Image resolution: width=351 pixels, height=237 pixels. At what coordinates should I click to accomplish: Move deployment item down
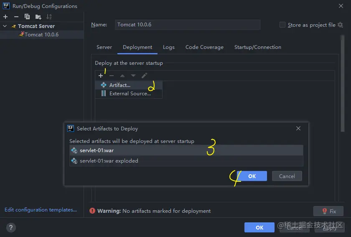[x=133, y=76]
